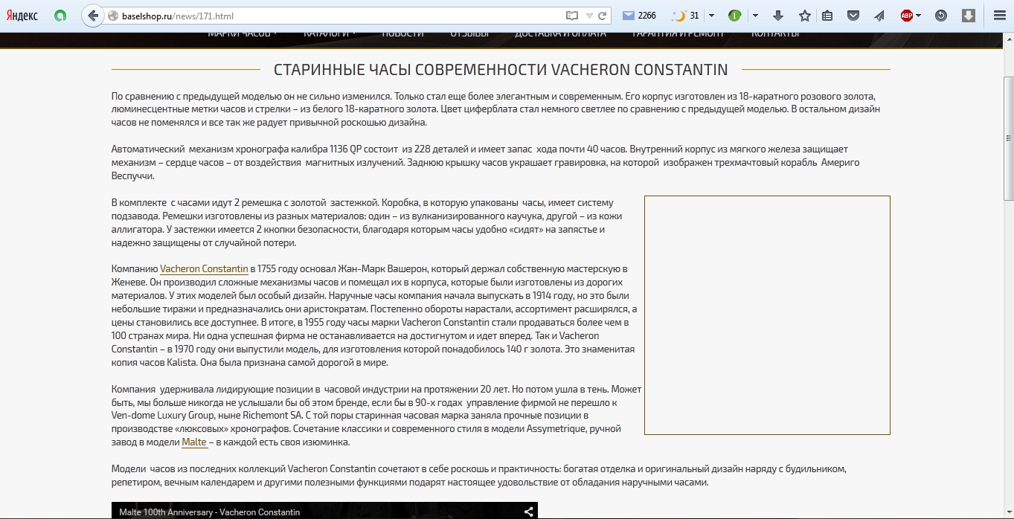Bookmark this page with the star icon

tap(805, 15)
